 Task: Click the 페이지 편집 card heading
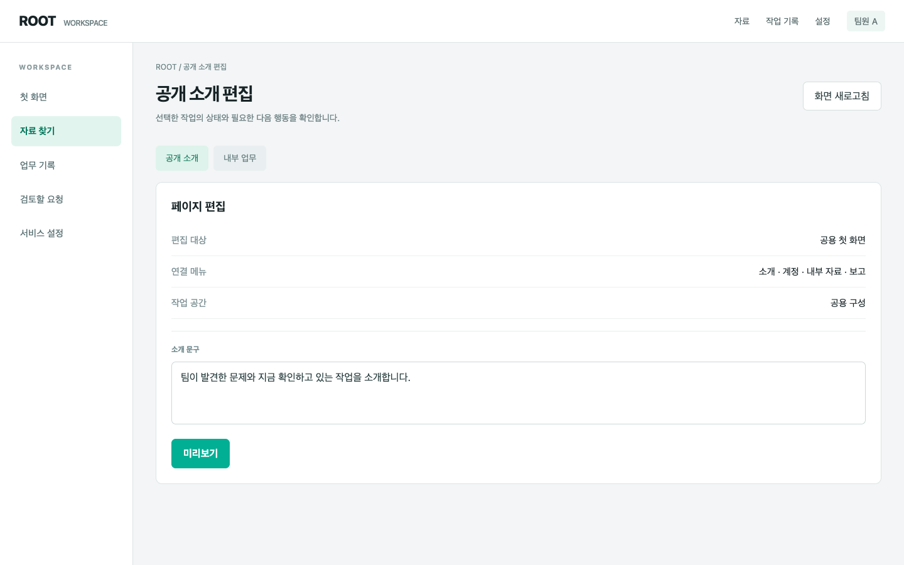(x=198, y=207)
